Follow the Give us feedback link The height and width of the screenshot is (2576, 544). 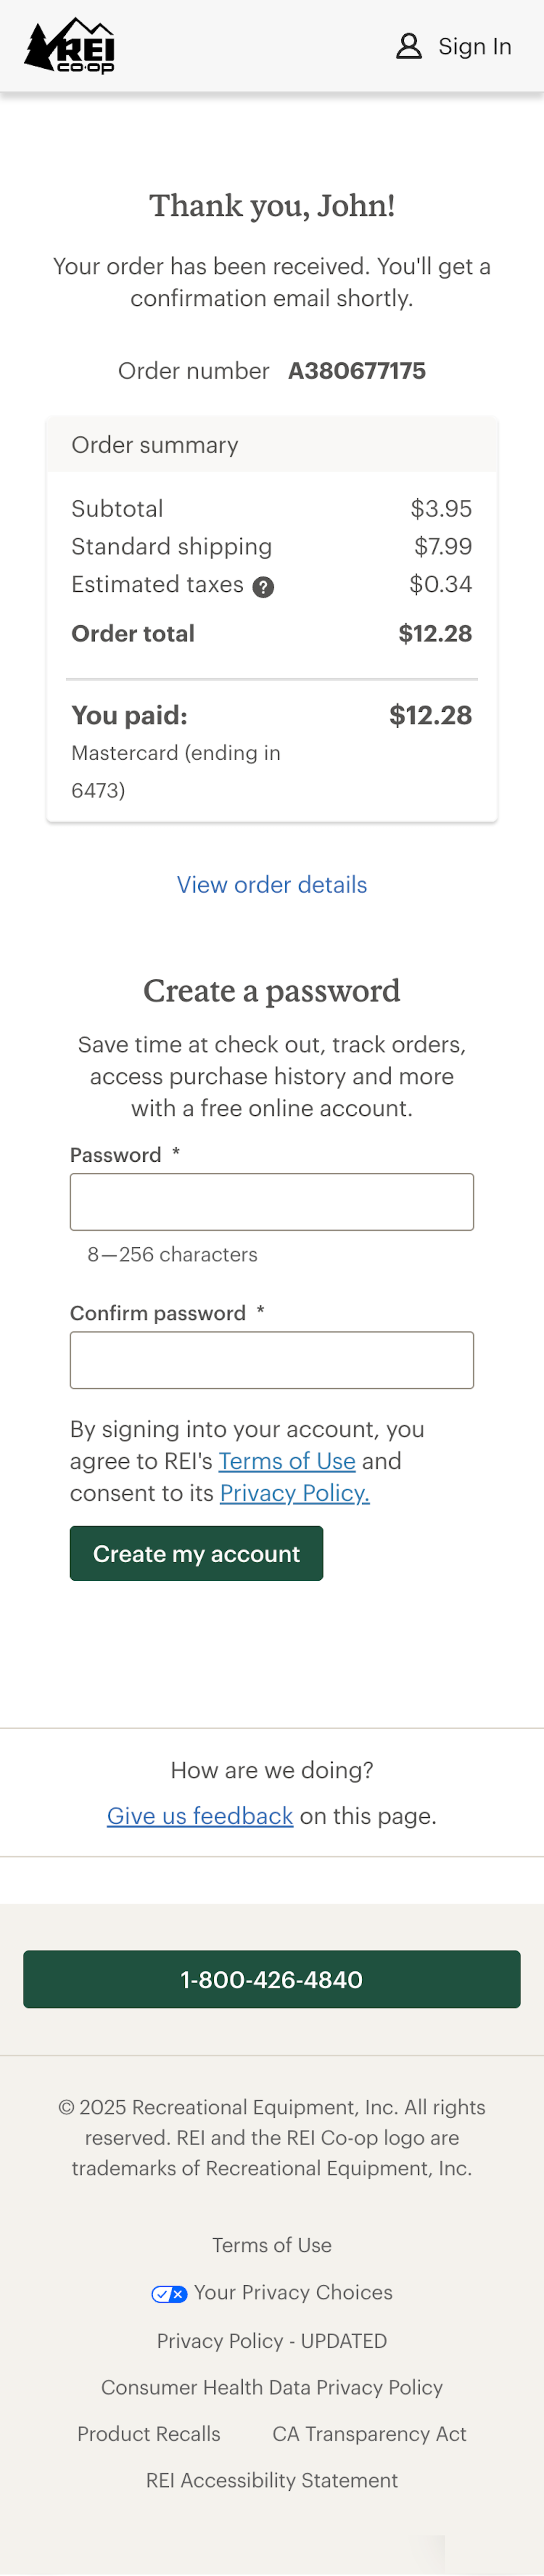(200, 1816)
